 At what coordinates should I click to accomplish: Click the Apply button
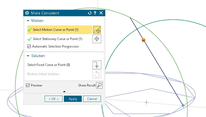click(73, 99)
